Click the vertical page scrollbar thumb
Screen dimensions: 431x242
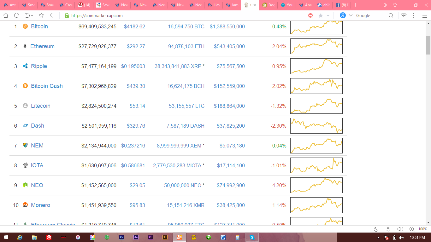coord(428,45)
